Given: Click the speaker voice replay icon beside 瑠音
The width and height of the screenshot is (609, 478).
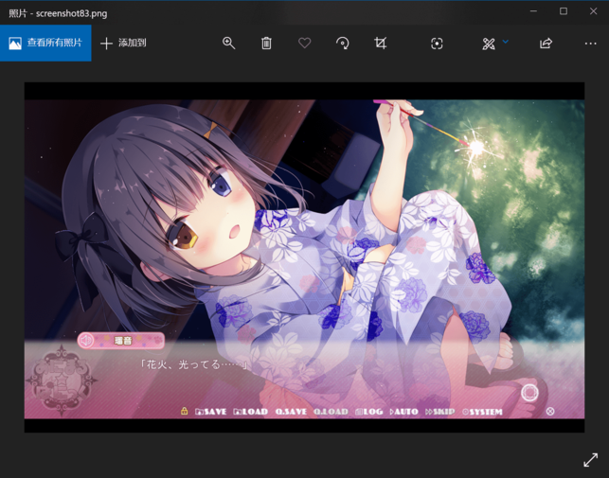Looking at the screenshot, I should tap(86, 341).
